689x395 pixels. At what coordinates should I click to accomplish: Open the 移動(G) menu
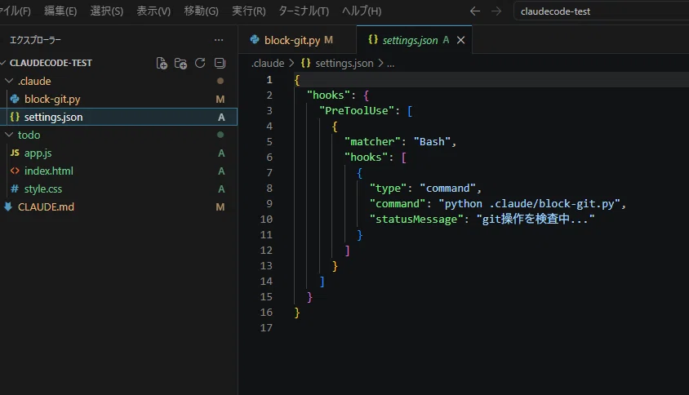201,11
